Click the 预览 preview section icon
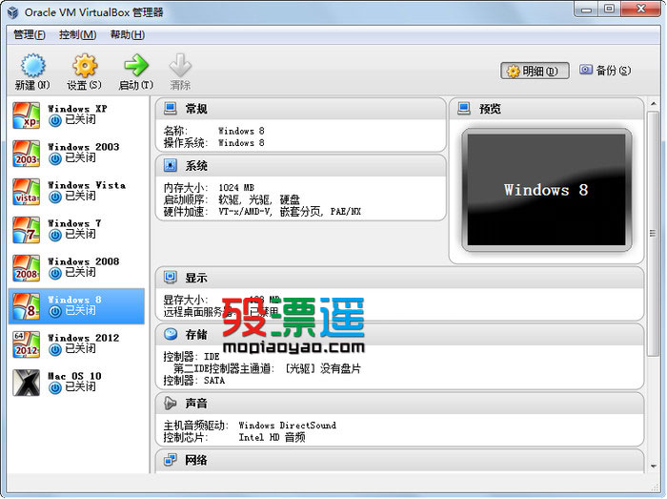The width and height of the screenshot is (667, 499). tap(464, 109)
